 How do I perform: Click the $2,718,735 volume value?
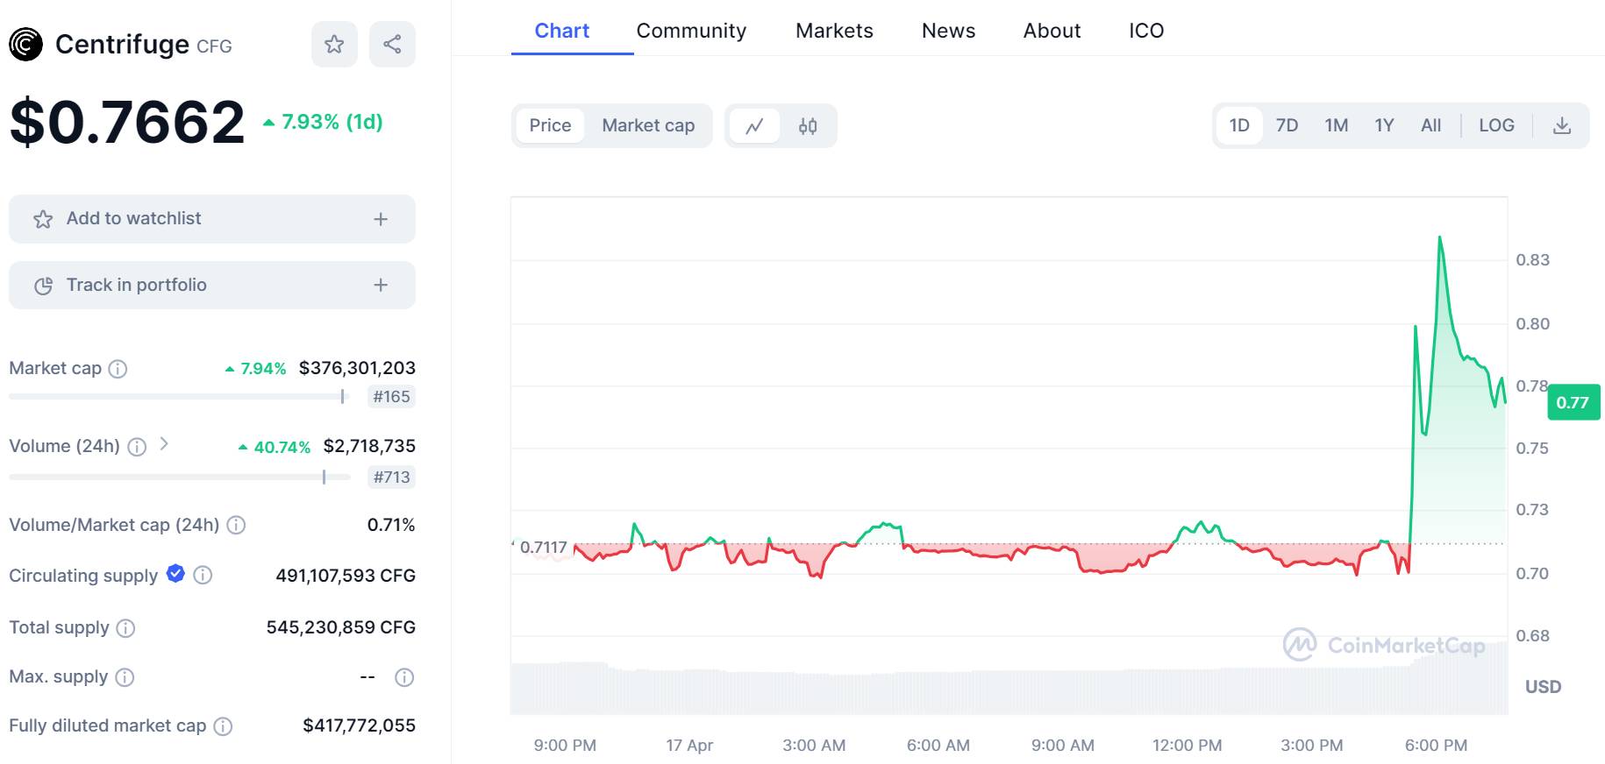369,446
